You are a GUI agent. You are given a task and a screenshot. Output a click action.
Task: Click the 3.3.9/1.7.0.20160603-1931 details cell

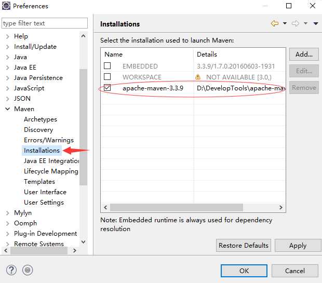coord(236,66)
